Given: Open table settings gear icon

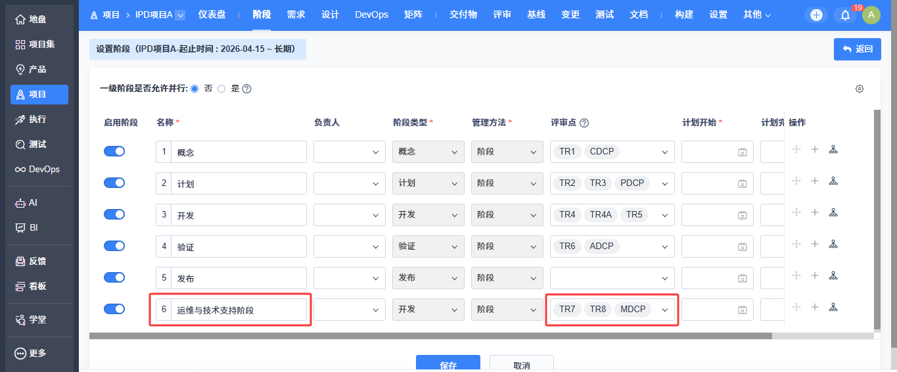Looking at the screenshot, I should coord(860,89).
